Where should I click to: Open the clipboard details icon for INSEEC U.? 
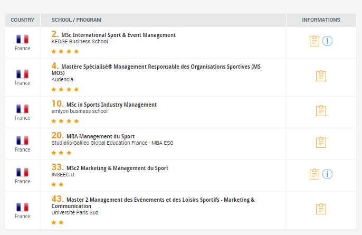pyautogui.click(x=315, y=174)
